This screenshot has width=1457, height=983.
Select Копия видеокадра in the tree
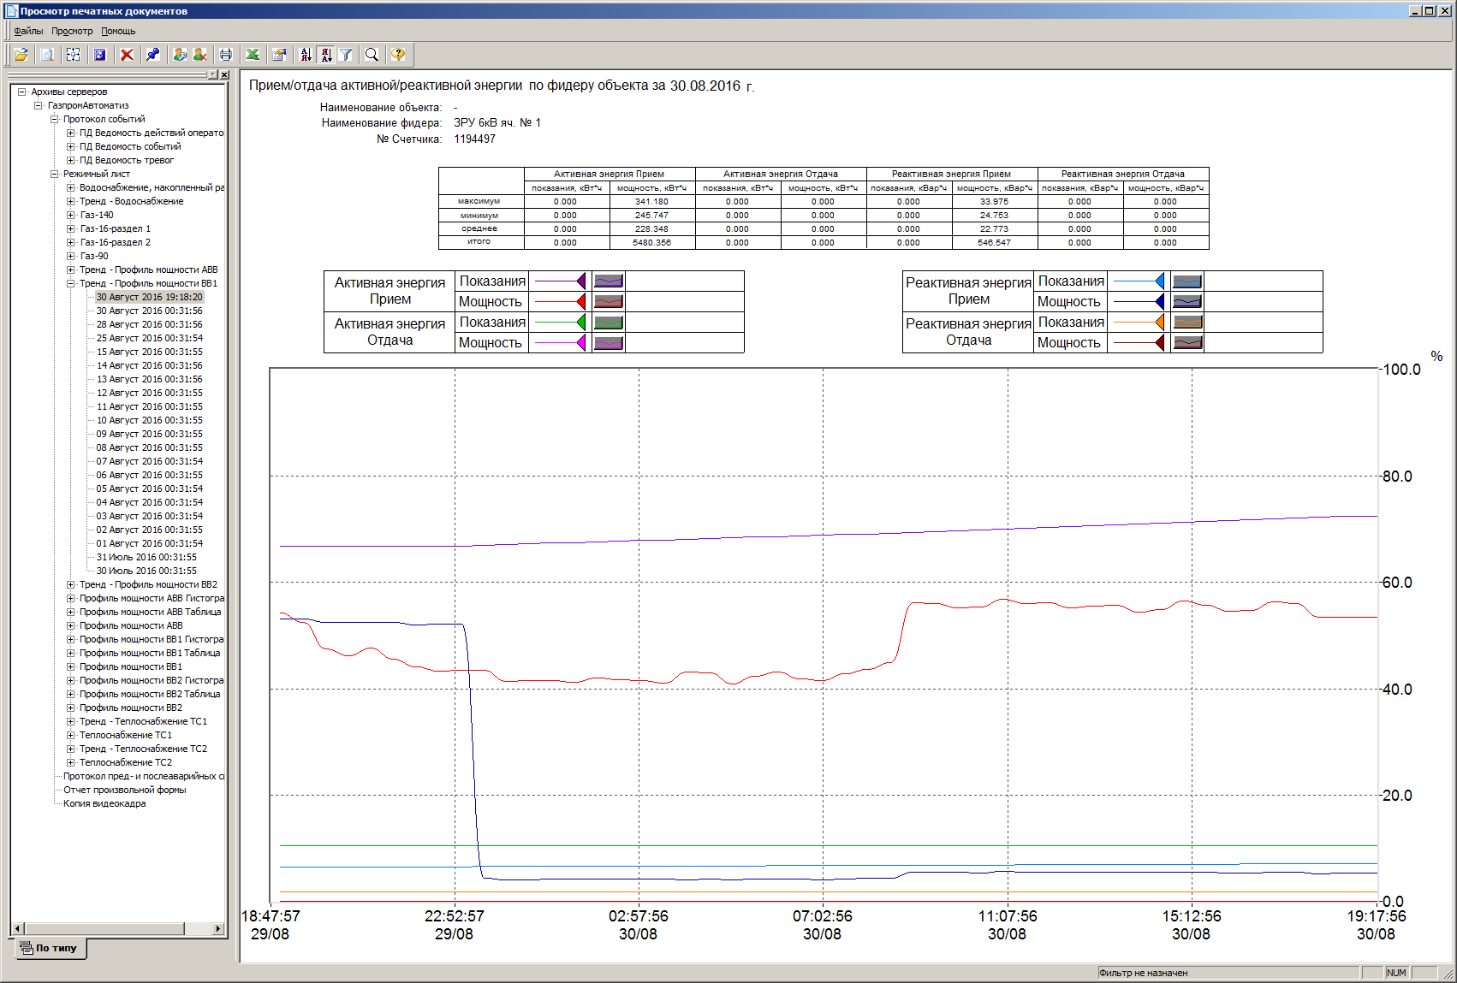(104, 803)
